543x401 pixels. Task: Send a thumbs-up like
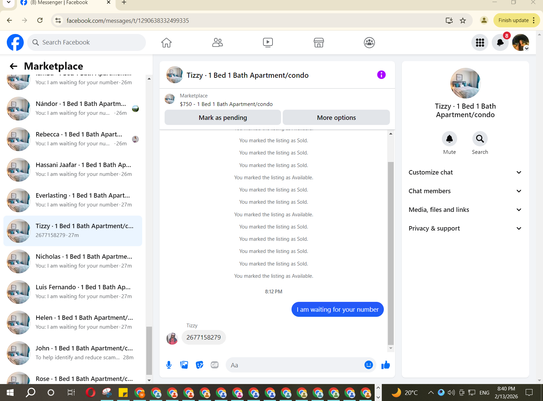386,365
